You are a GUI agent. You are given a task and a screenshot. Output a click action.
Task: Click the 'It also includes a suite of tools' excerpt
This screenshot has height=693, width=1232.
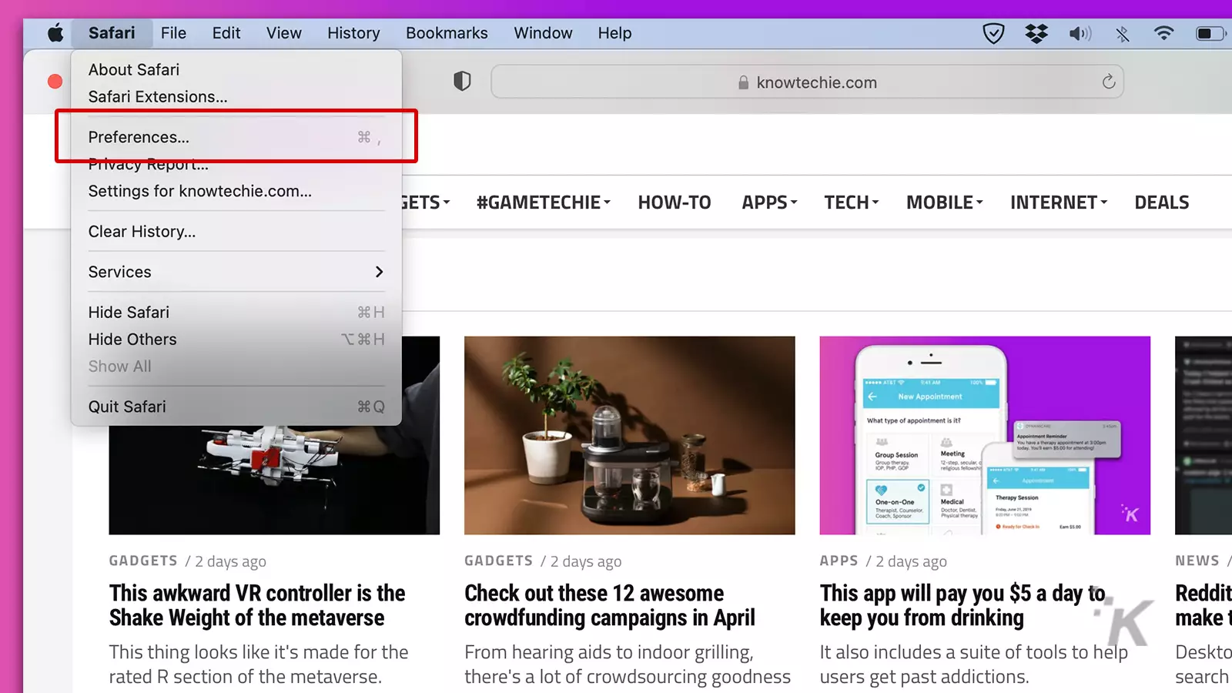coord(974,665)
